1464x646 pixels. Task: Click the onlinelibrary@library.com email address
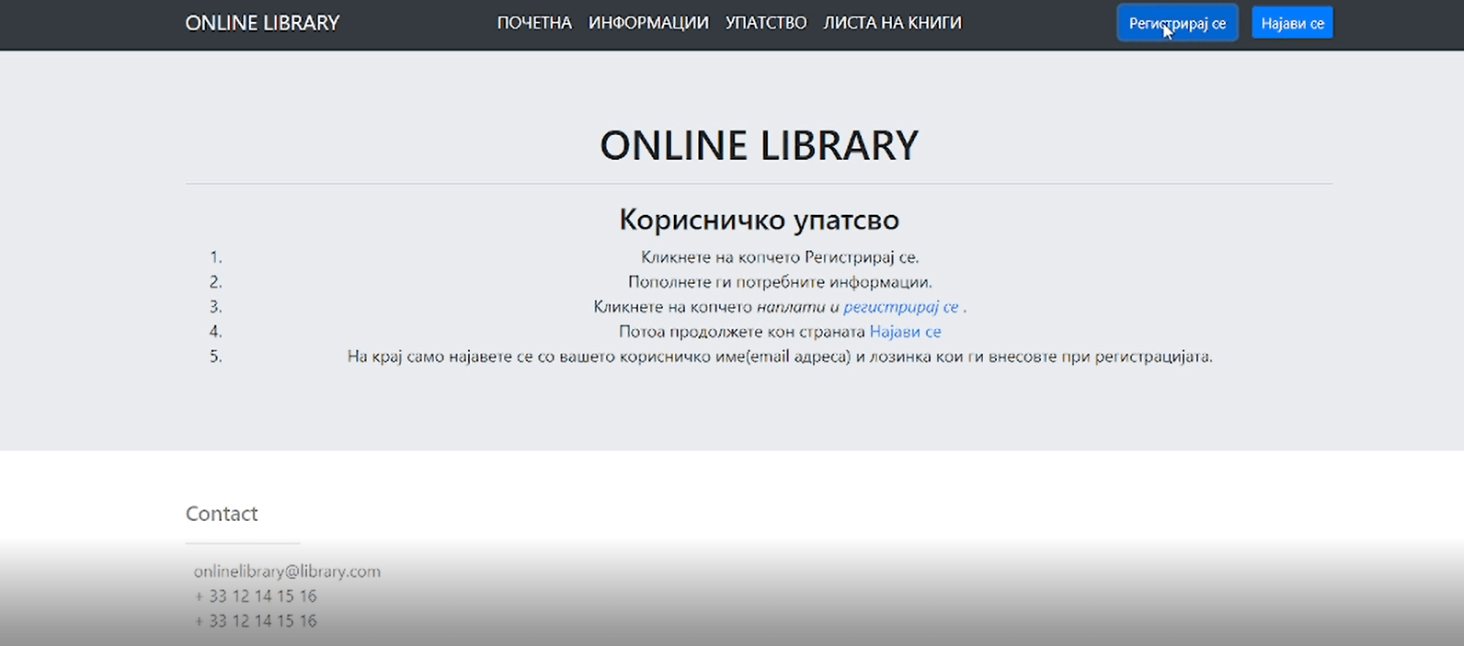(287, 572)
